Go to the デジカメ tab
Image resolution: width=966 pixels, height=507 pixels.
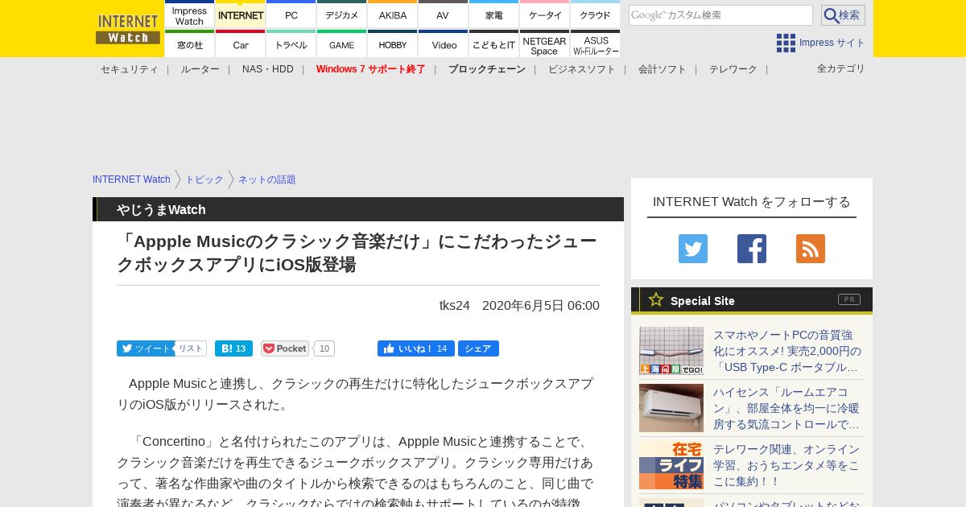click(x=342, y=15)
